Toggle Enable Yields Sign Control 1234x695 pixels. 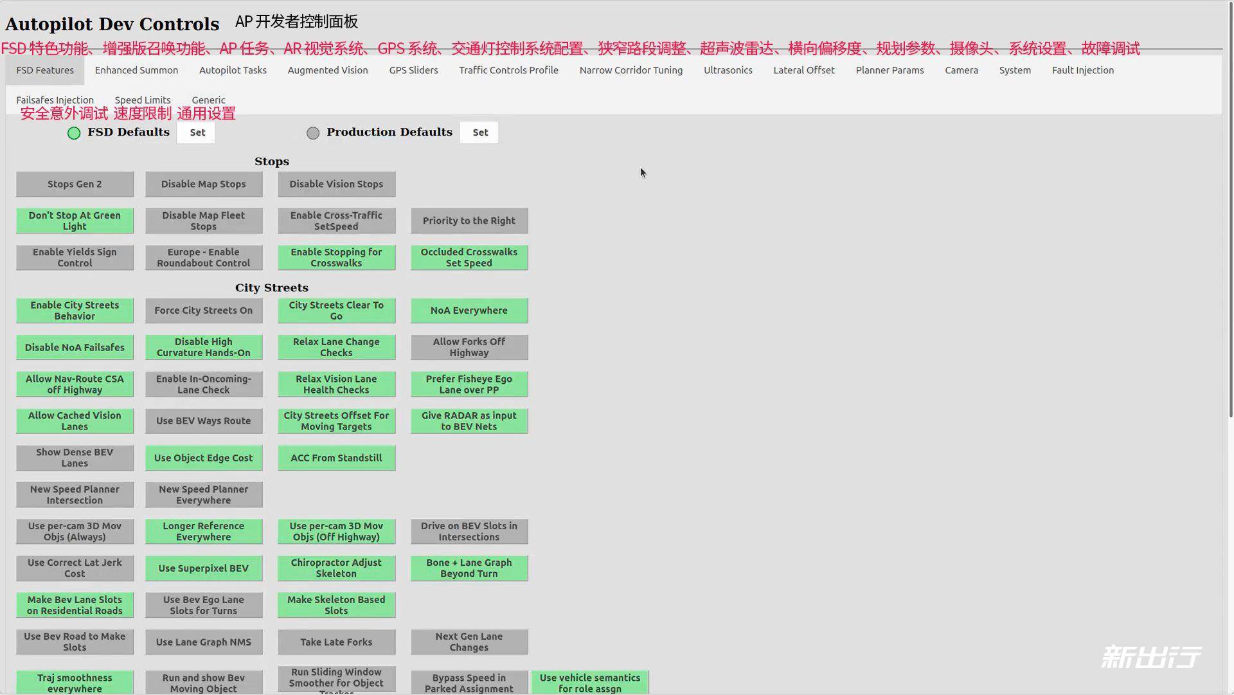coord(75,257)
